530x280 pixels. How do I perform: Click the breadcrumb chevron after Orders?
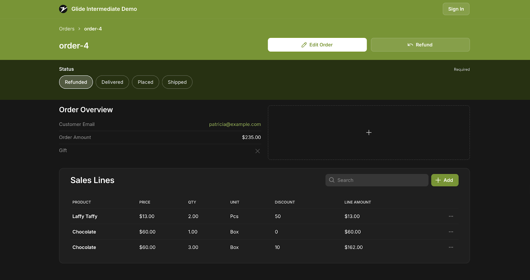point(79,29)
